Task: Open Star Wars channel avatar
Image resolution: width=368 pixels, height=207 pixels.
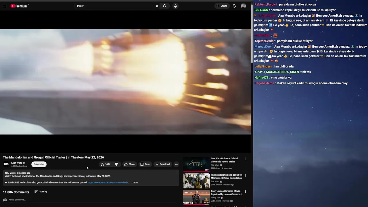Action: coord(6,164)
